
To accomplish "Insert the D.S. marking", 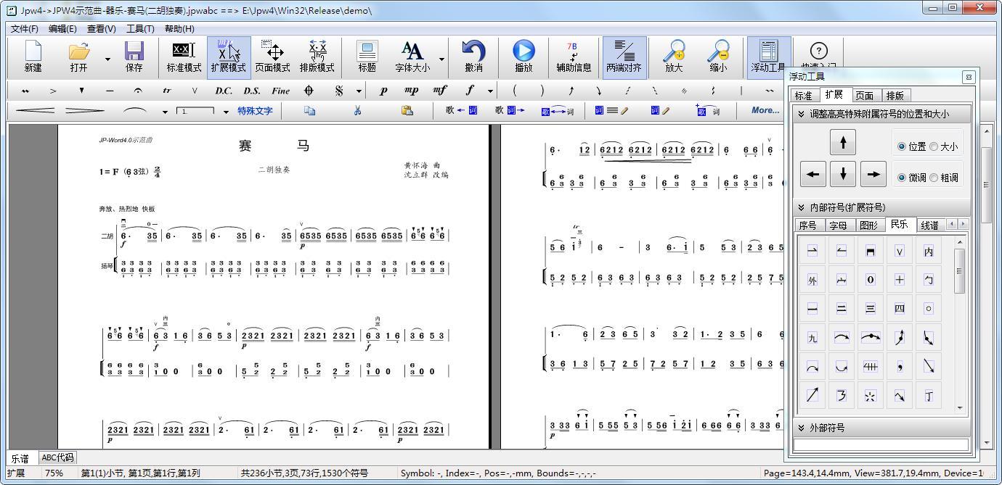I will (x=252, y=91).
